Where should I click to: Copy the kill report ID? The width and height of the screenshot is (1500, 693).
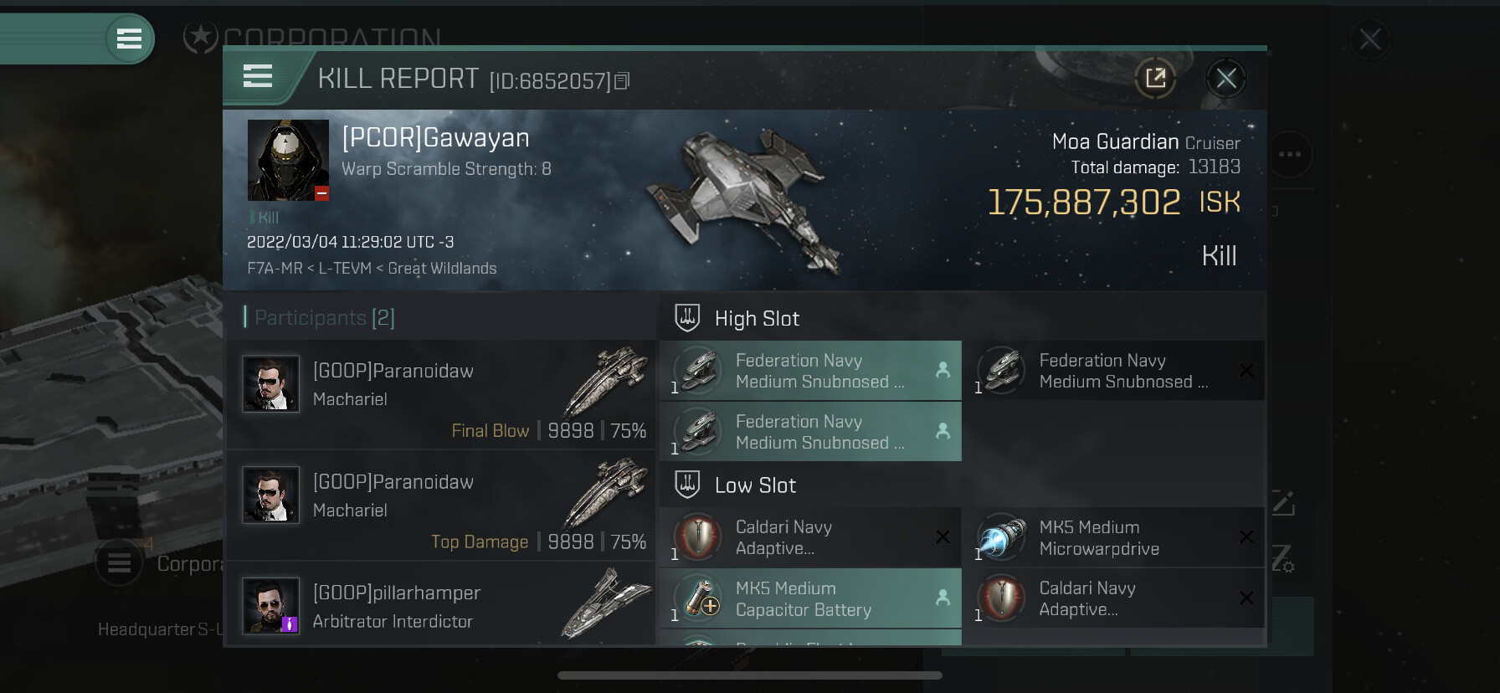click(622, 81)
